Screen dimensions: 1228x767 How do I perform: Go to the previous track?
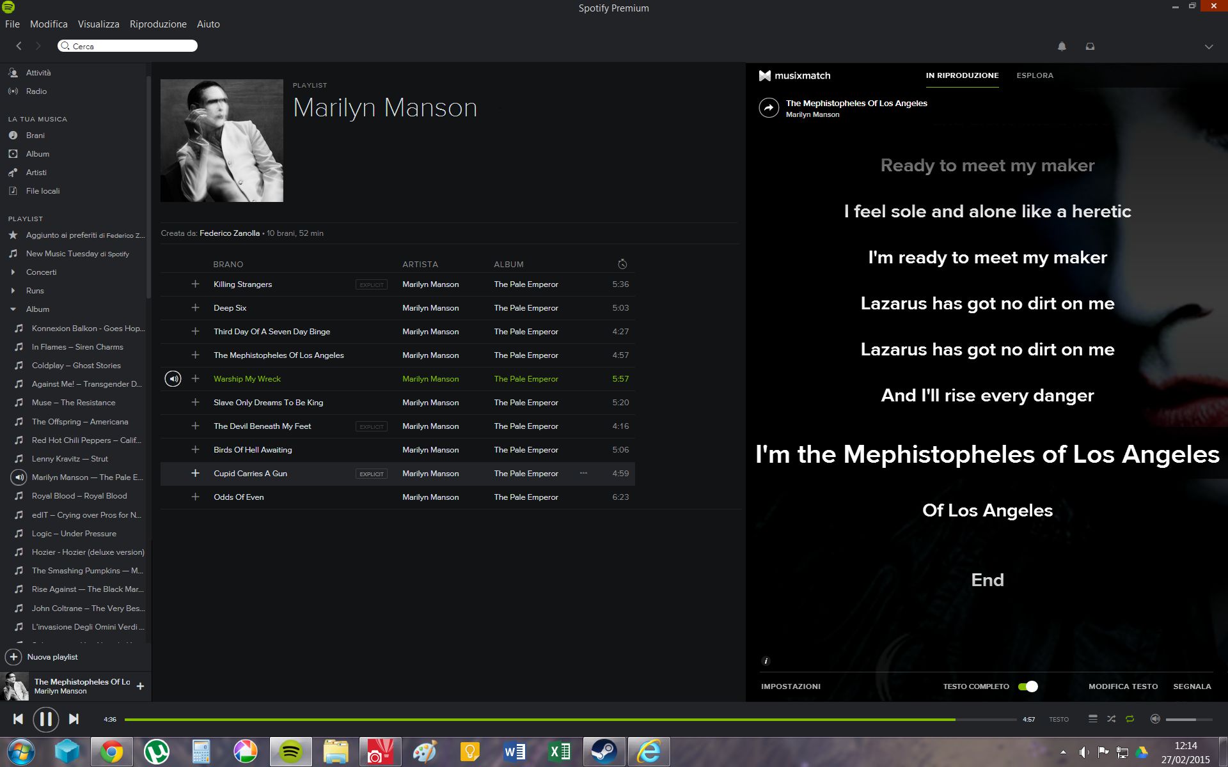click(18, 719)
